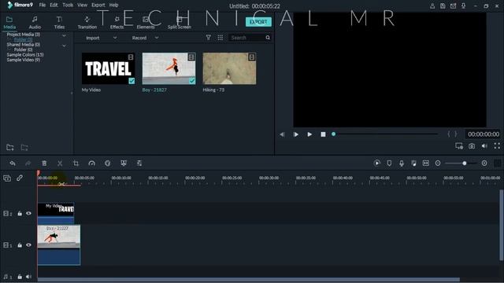Click the delete folder icon

click(24, 148)
